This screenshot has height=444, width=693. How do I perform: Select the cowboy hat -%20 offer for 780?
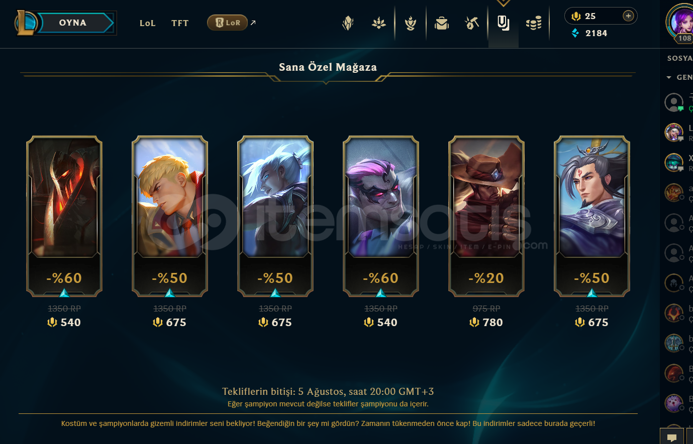tap(486, 216)
